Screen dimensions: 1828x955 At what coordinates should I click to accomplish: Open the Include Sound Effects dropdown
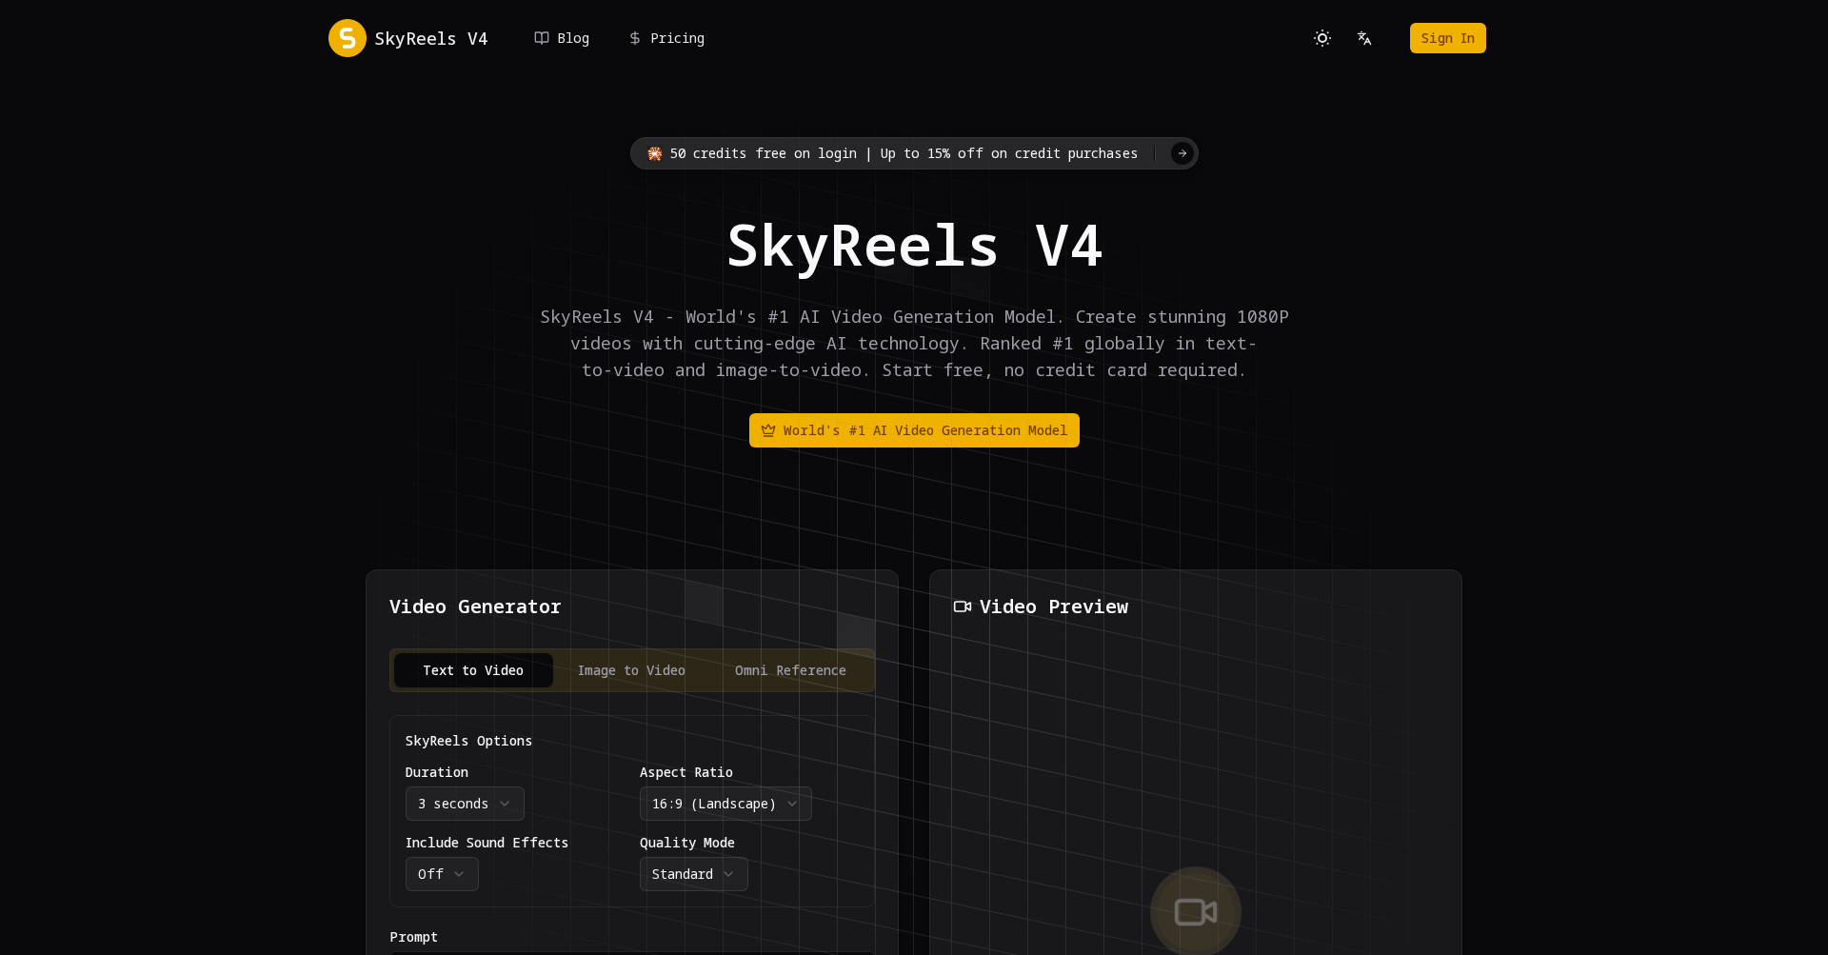pos(442,874)
